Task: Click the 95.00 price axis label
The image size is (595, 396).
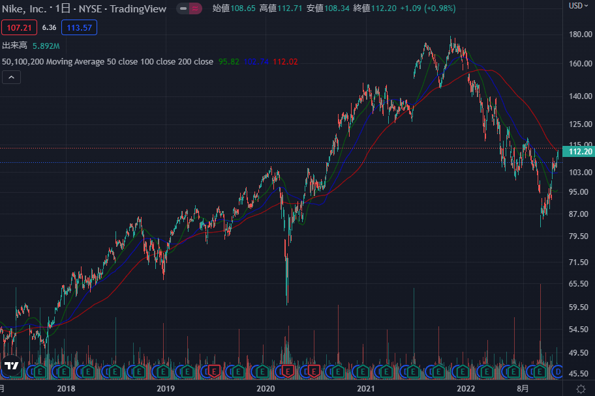Action: (x=579, y=192)
